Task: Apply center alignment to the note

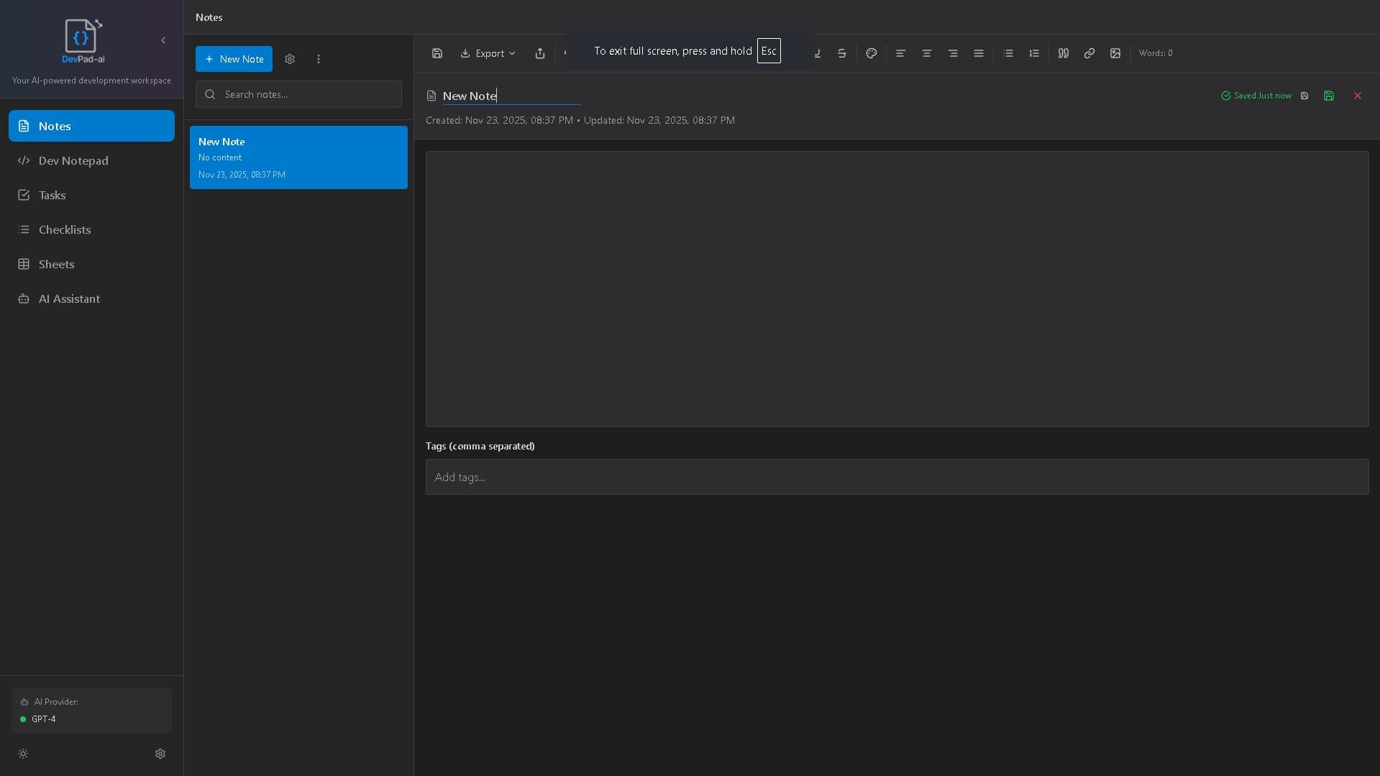Action: (927, 53)
